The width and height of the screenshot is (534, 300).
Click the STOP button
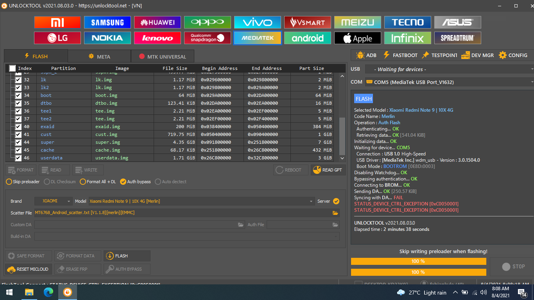513,266
